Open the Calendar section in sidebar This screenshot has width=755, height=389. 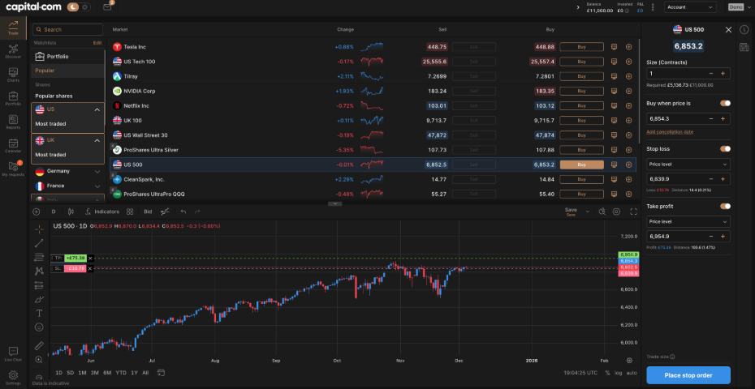click(13, 146)
